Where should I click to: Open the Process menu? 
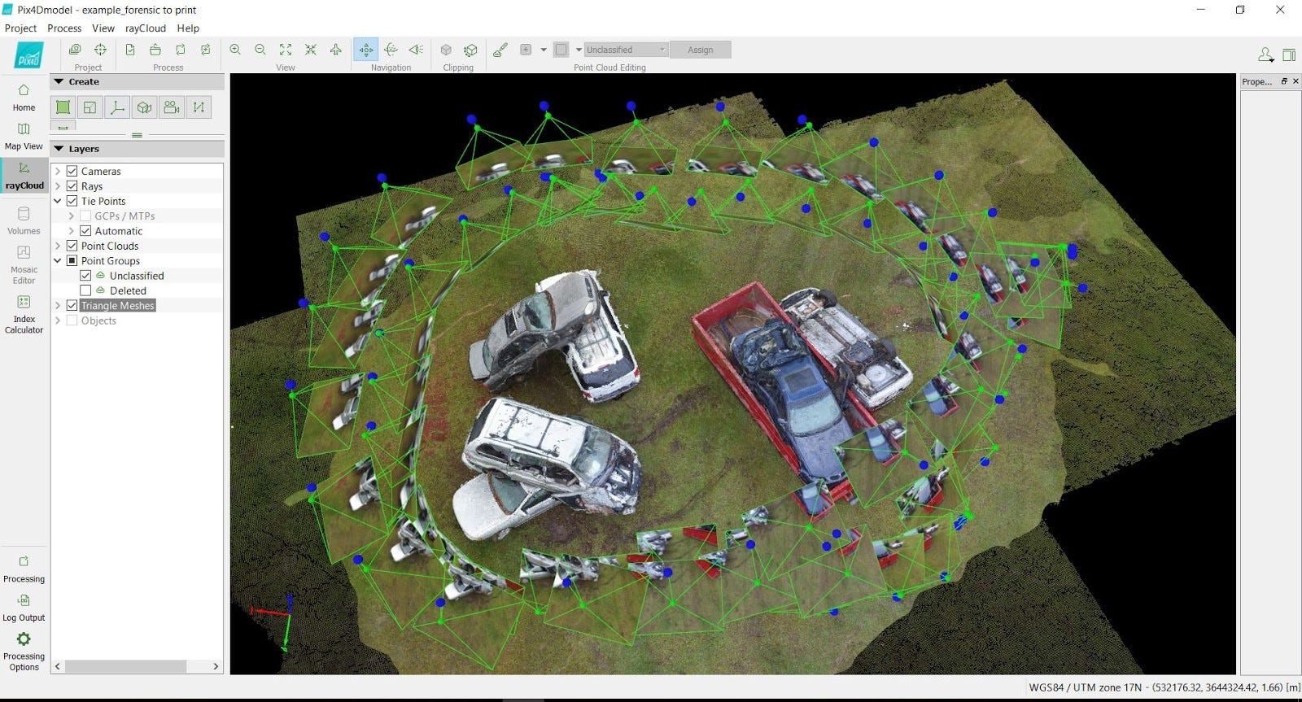click(64, 28)
